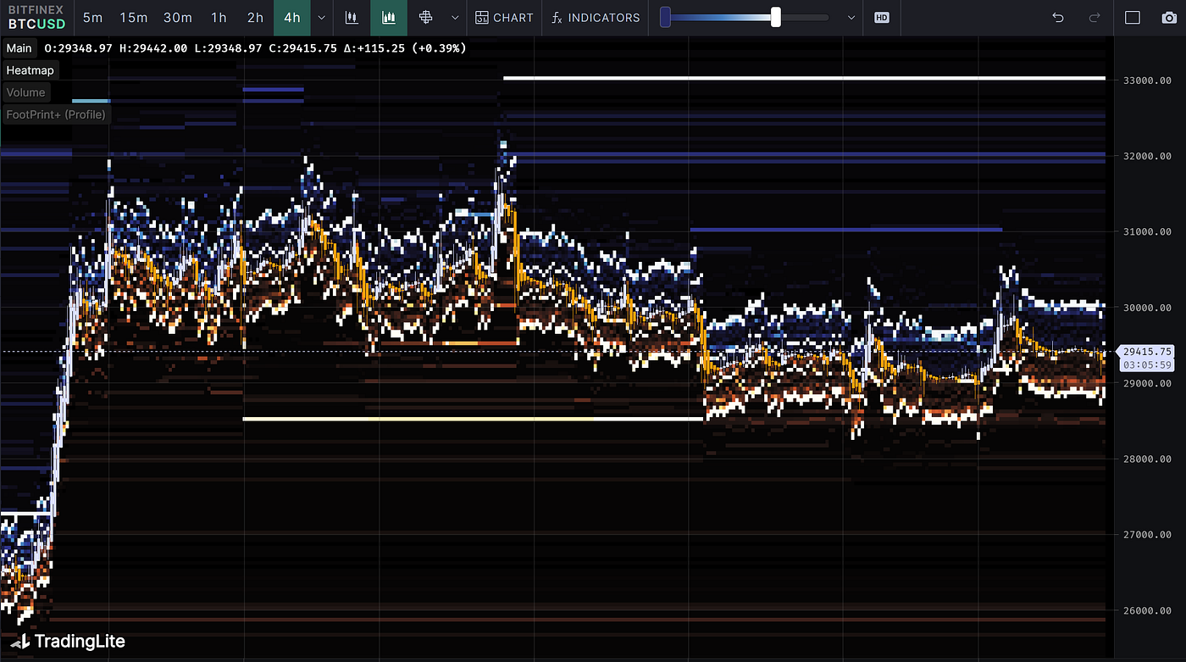Open the CHART settings button
Image resolution: width=1186 pixels, height=662 pixels.
coord(504,17)
